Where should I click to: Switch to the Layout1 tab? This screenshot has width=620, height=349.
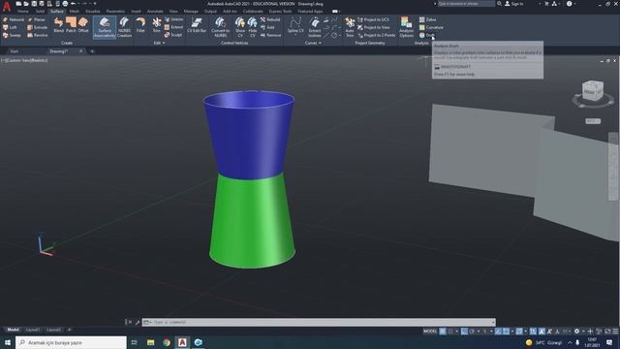tap(32, 330)
